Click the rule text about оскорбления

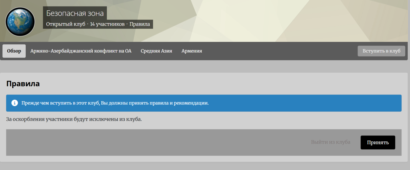(x=74, y=119)
